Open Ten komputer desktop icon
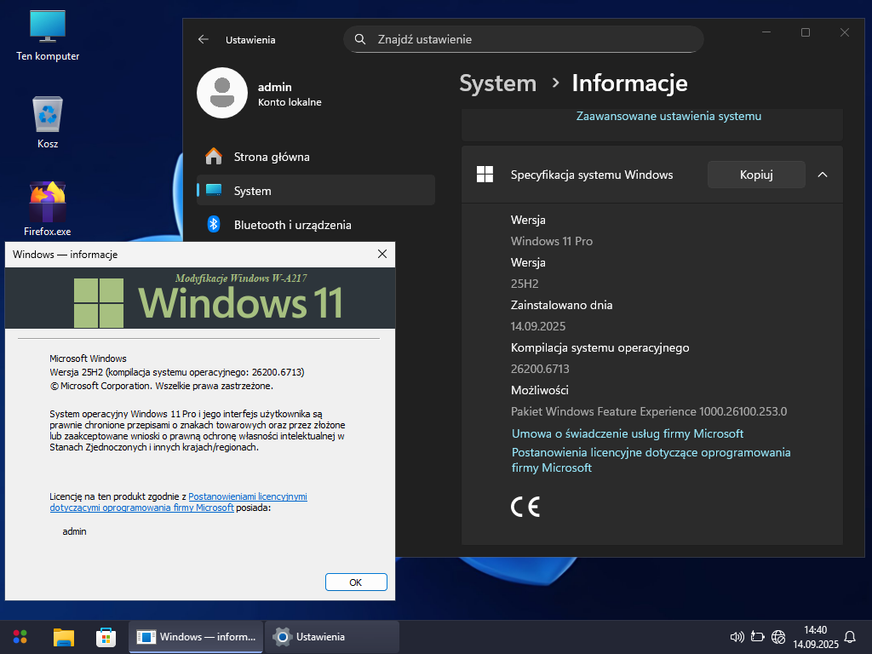Screen dimensions: 872x654 [48, 34]
